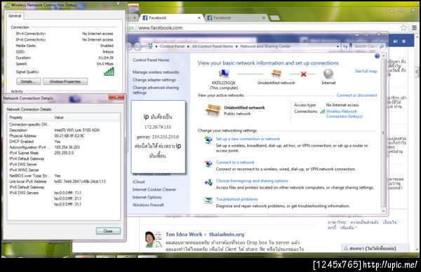Click the large bench icon under active networks
Viewport: 421px width, 272px height.
pyautogui.click(x=213, y=110)
